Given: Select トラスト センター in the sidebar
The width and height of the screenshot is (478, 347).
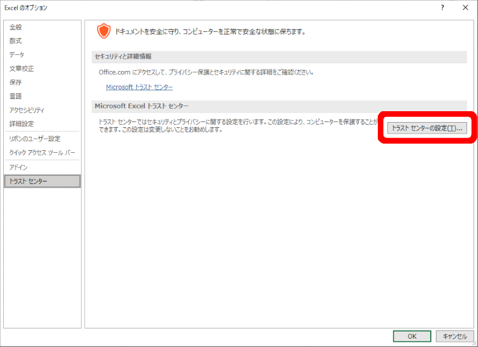Looking at the screenshot, I should click(29, 181).
